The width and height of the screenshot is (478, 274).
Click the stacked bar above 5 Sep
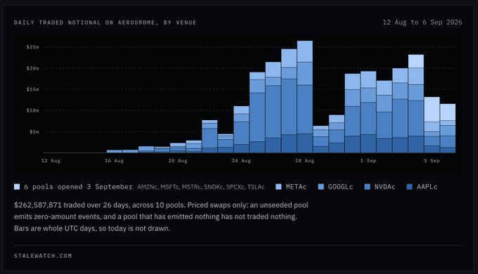[432, 125]
